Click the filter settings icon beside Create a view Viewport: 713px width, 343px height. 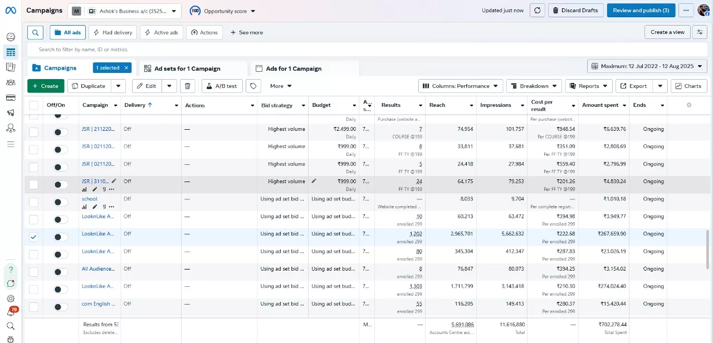coord(699,32)
